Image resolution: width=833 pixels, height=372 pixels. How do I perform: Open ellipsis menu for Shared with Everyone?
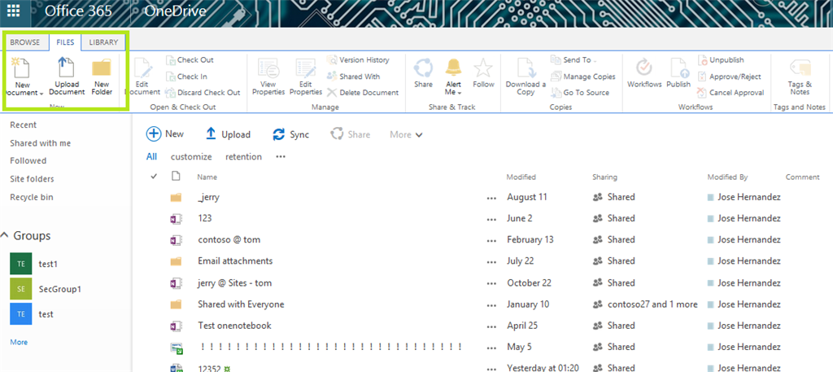(491, 304)
